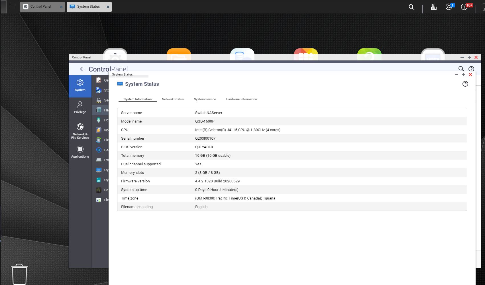
Task: Click filename encoding value English
Action: (201, 207)
